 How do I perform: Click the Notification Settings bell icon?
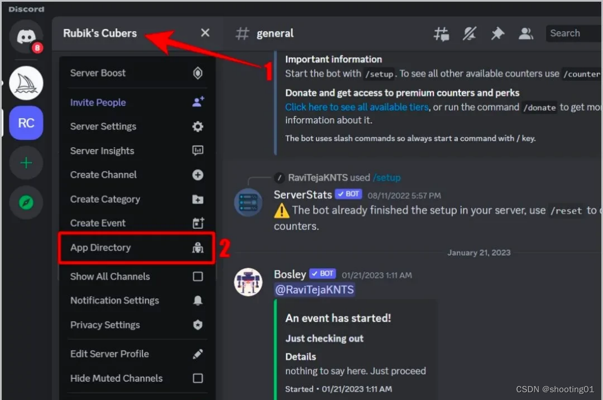(x=197, y=301)
